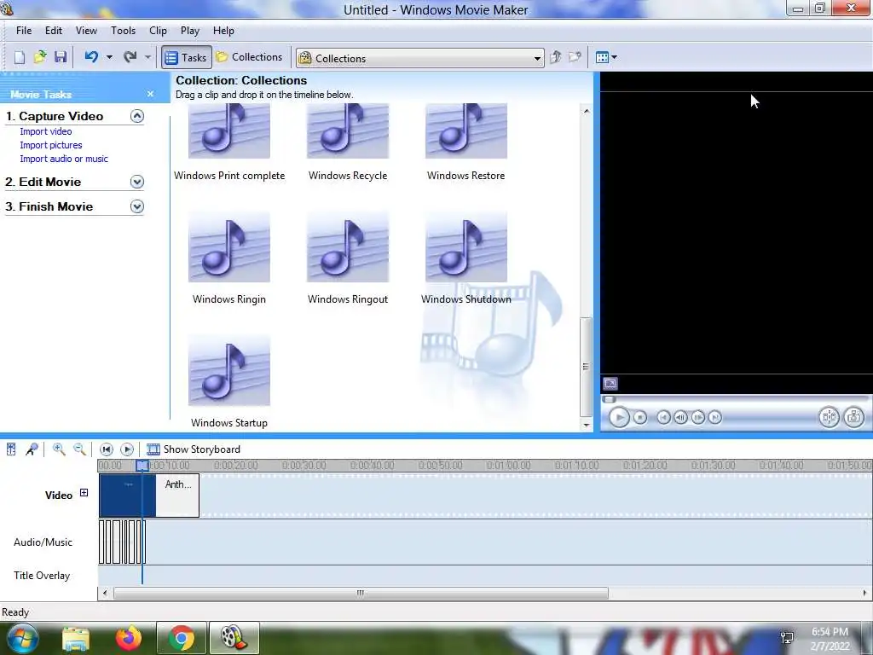
Task: Click the New Collection Folder icon
Action: tap(575, 57)
